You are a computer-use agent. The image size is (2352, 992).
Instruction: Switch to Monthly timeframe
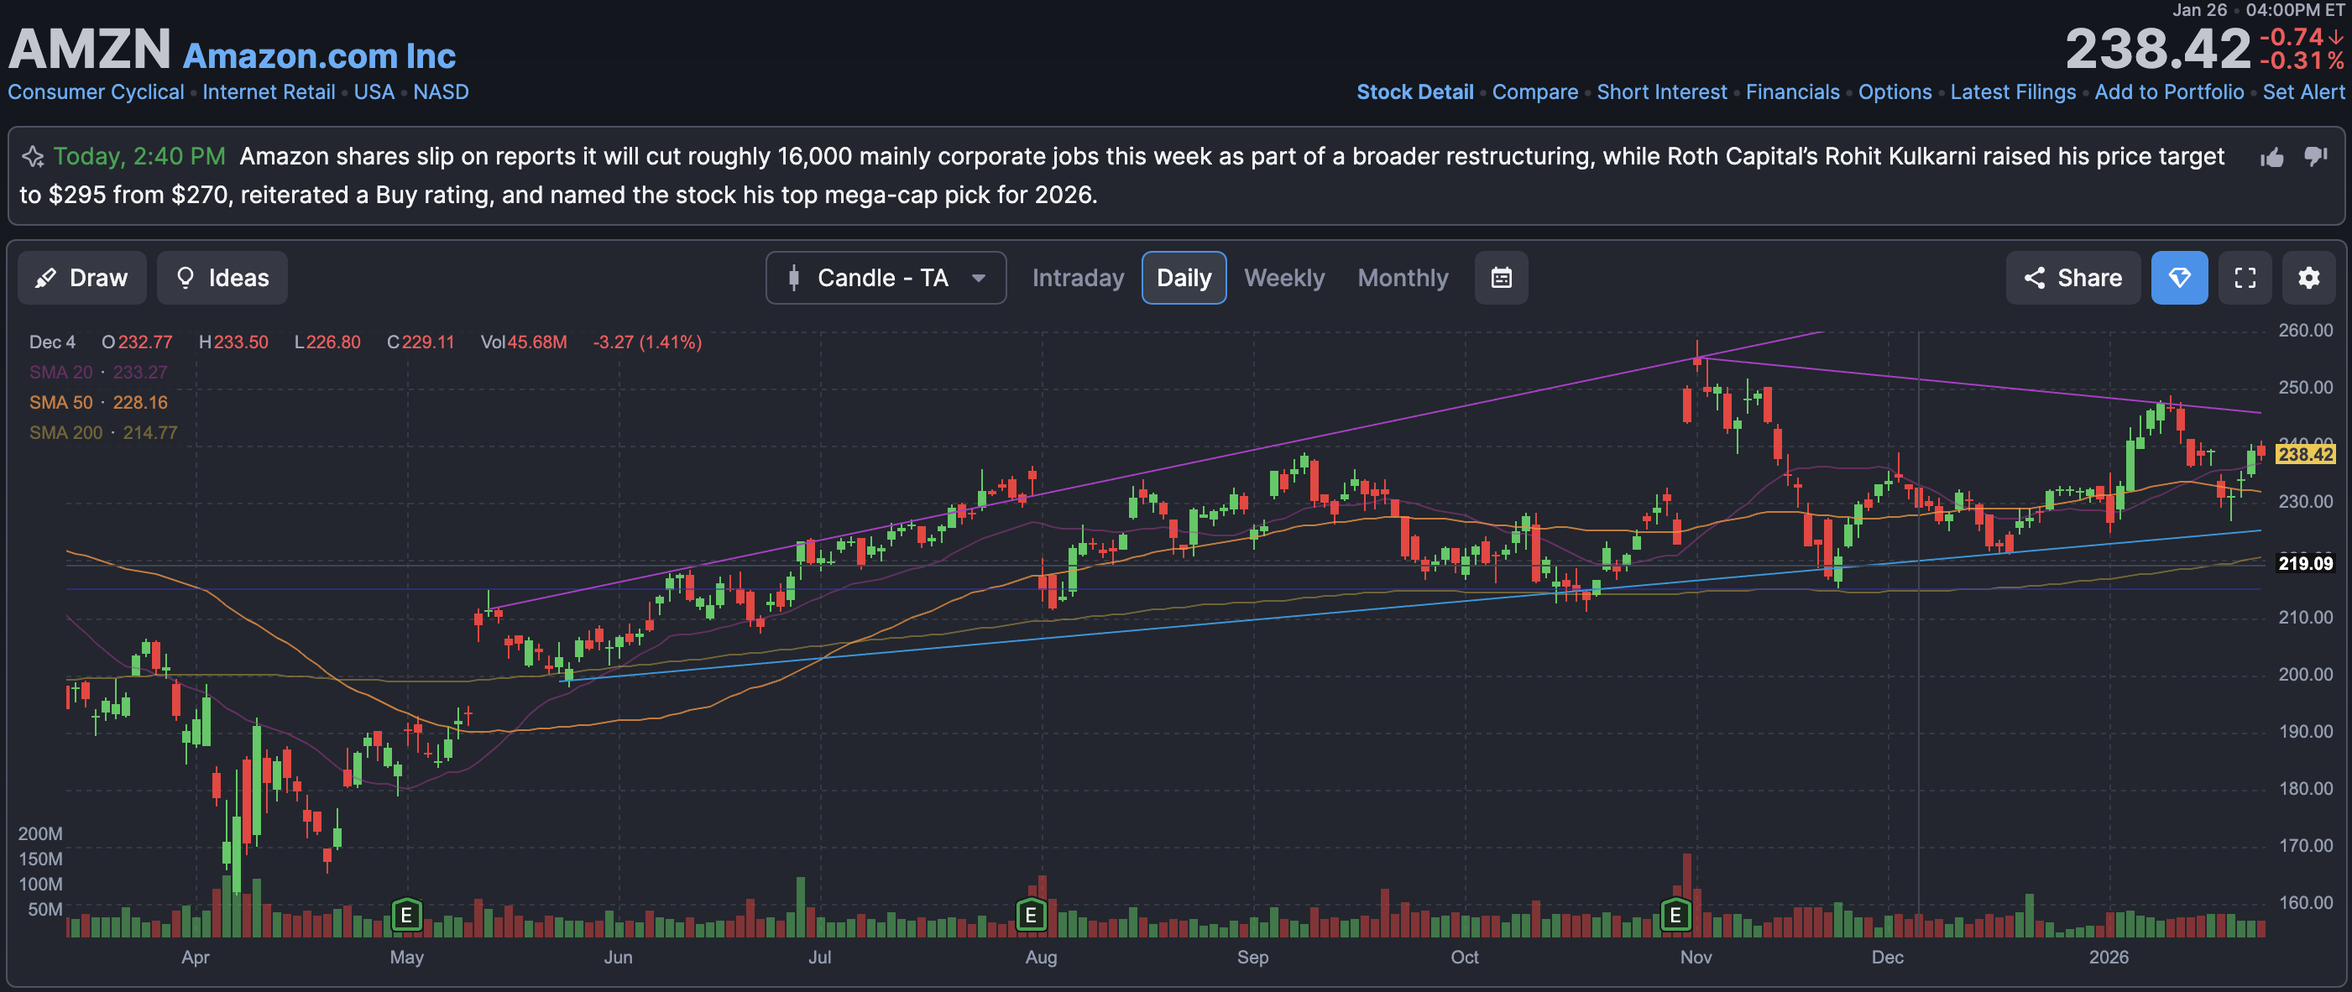(1403, 278)
